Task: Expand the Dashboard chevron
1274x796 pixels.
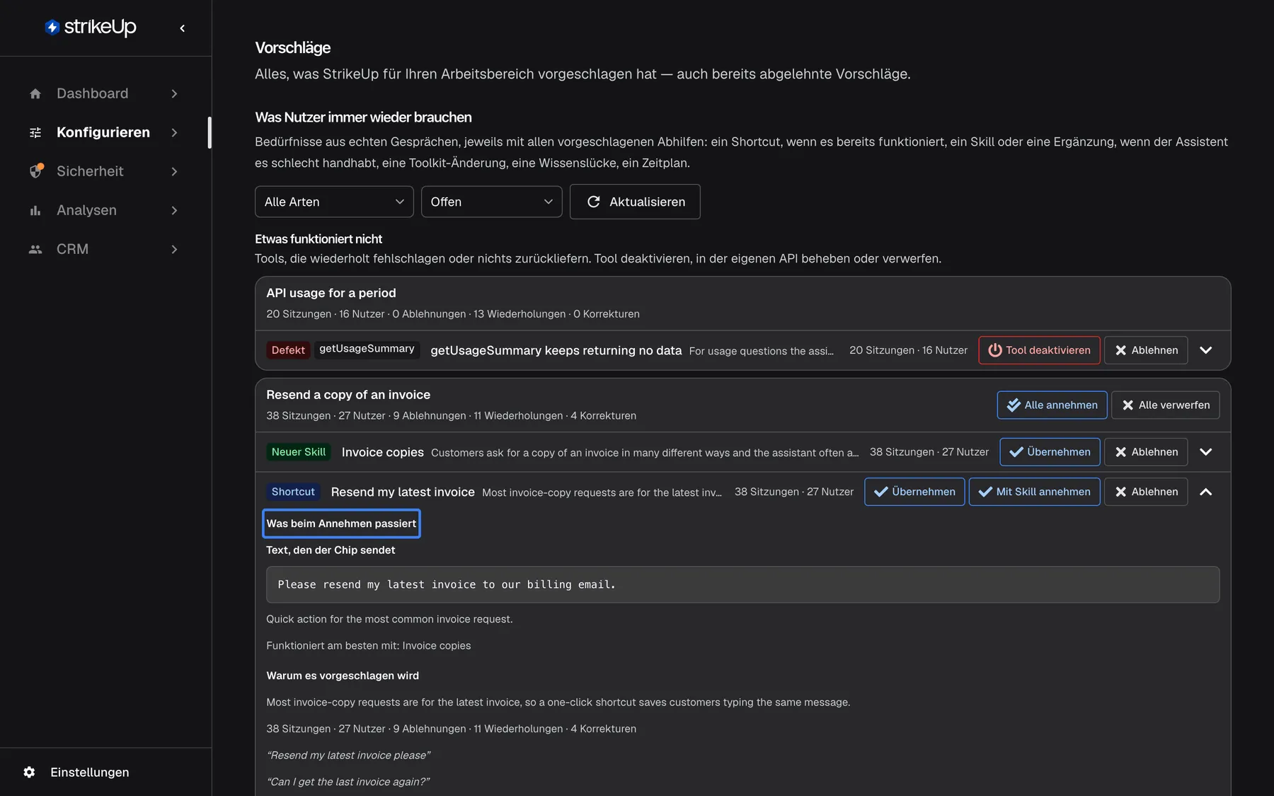Action: [174, 93]
